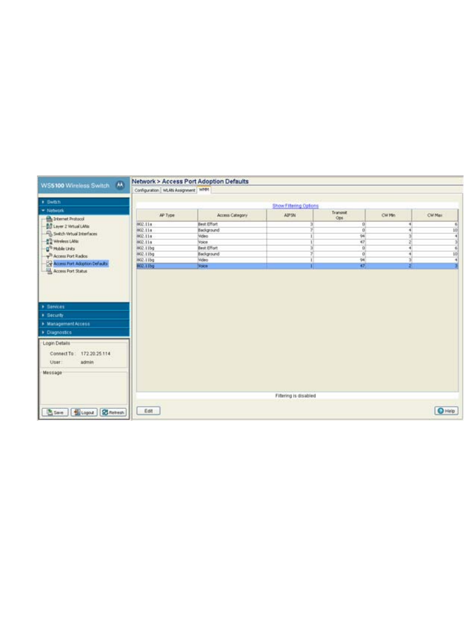Screen dimensions: 464x643
Task: Click the Internet Protocol tree icon
Action: tap(49, 219)
